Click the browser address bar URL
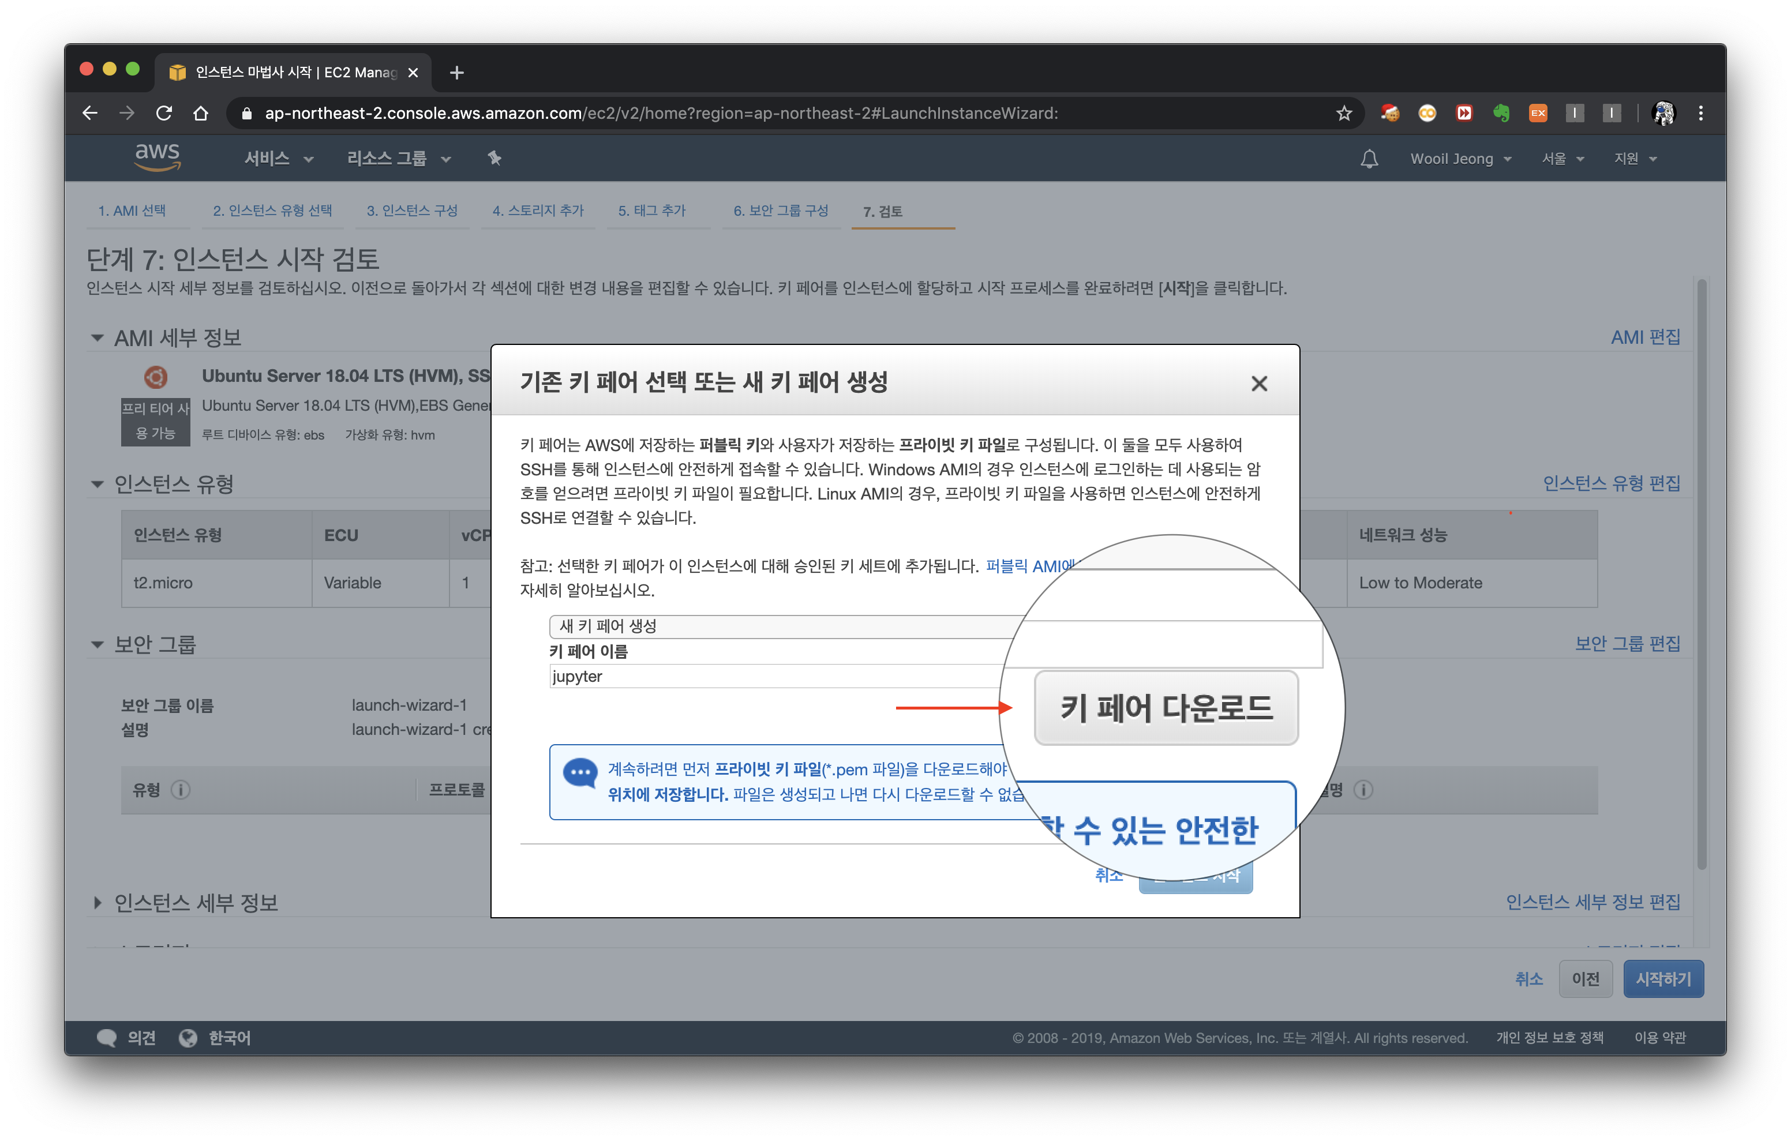Viewport: 1791px width, 1141px height. tap(661, 113)
